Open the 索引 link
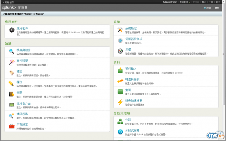226x141 pixels. (128, 90)
